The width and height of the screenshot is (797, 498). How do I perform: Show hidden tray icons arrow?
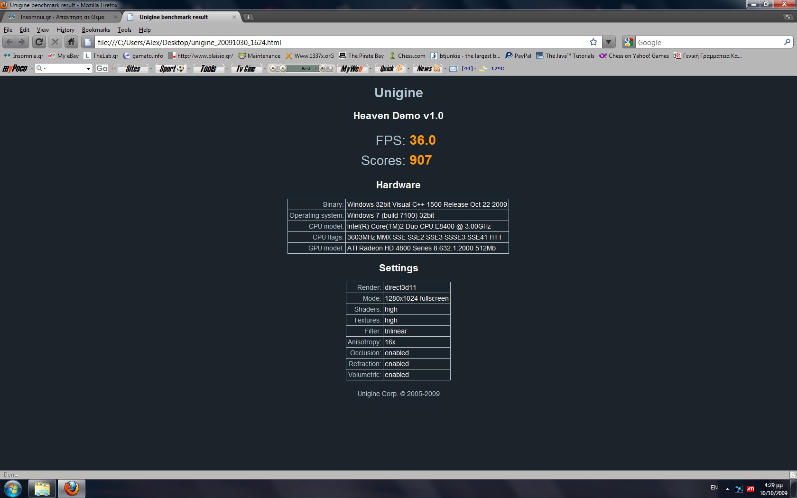(727, 489)
